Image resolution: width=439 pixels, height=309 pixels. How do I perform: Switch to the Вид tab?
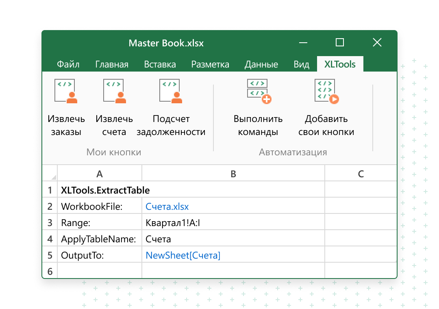point(301,64)
